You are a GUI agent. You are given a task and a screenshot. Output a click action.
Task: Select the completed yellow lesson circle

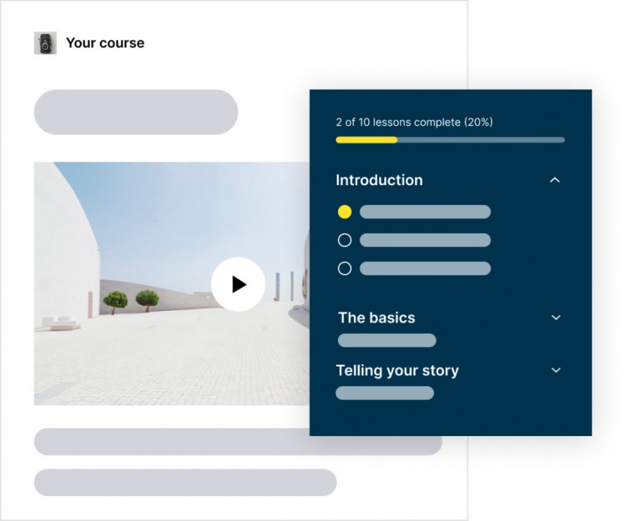click(344, 212)
